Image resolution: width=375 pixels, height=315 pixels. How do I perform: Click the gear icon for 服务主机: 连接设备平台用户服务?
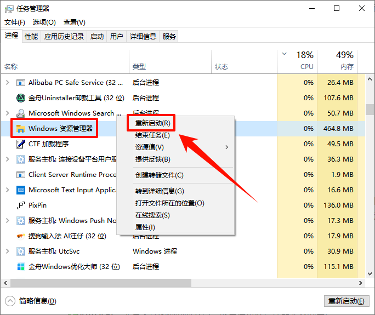pos(21,159)
